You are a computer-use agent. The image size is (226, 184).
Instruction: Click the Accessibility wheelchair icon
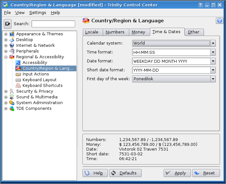(x=18, y=63)
